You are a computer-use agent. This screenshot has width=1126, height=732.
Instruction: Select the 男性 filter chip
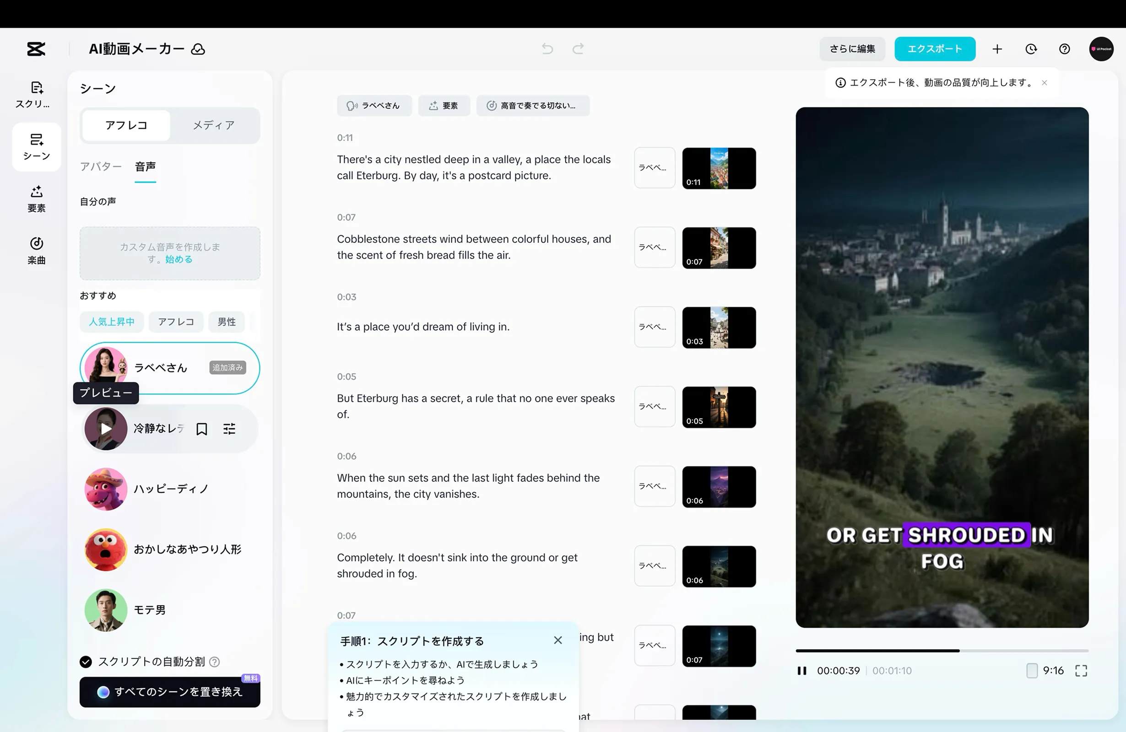pos(226,322)
